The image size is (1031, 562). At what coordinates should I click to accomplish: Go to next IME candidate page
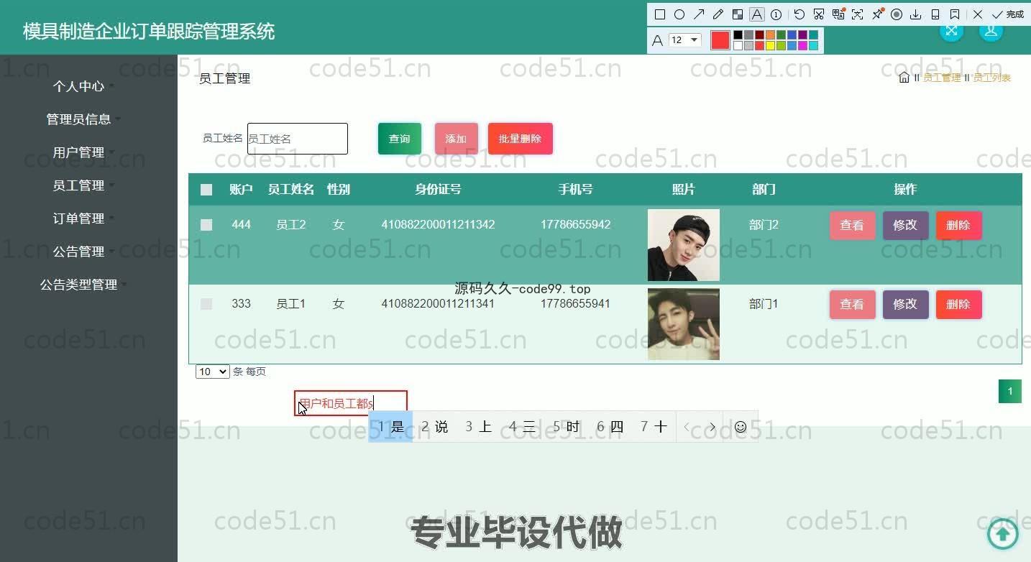pos(712,427)
